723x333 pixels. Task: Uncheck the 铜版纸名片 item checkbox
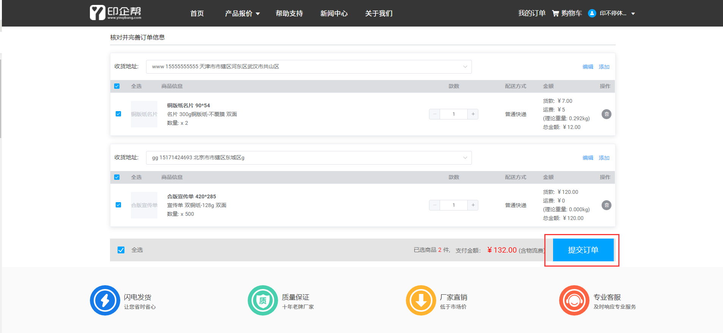(118, 114)
